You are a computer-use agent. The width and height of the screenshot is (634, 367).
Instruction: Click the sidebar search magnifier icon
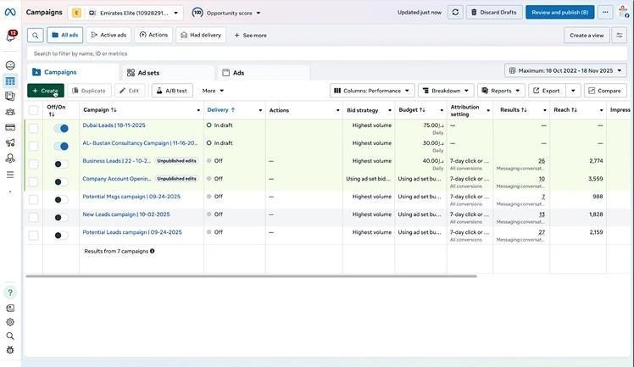point(10,336)
